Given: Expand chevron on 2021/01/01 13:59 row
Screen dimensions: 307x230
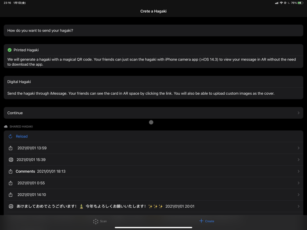Looking at the screenshot, I should pyautogui.click(x=298, y=148).
